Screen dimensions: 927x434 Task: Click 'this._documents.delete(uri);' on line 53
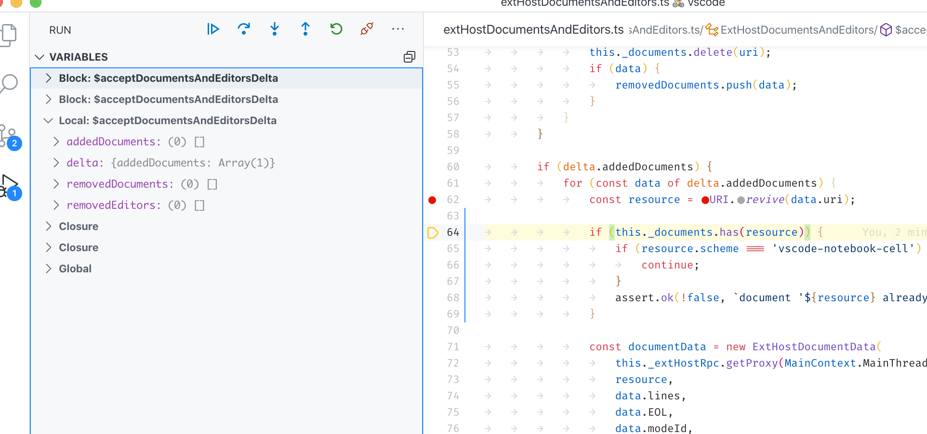point(680,52)
